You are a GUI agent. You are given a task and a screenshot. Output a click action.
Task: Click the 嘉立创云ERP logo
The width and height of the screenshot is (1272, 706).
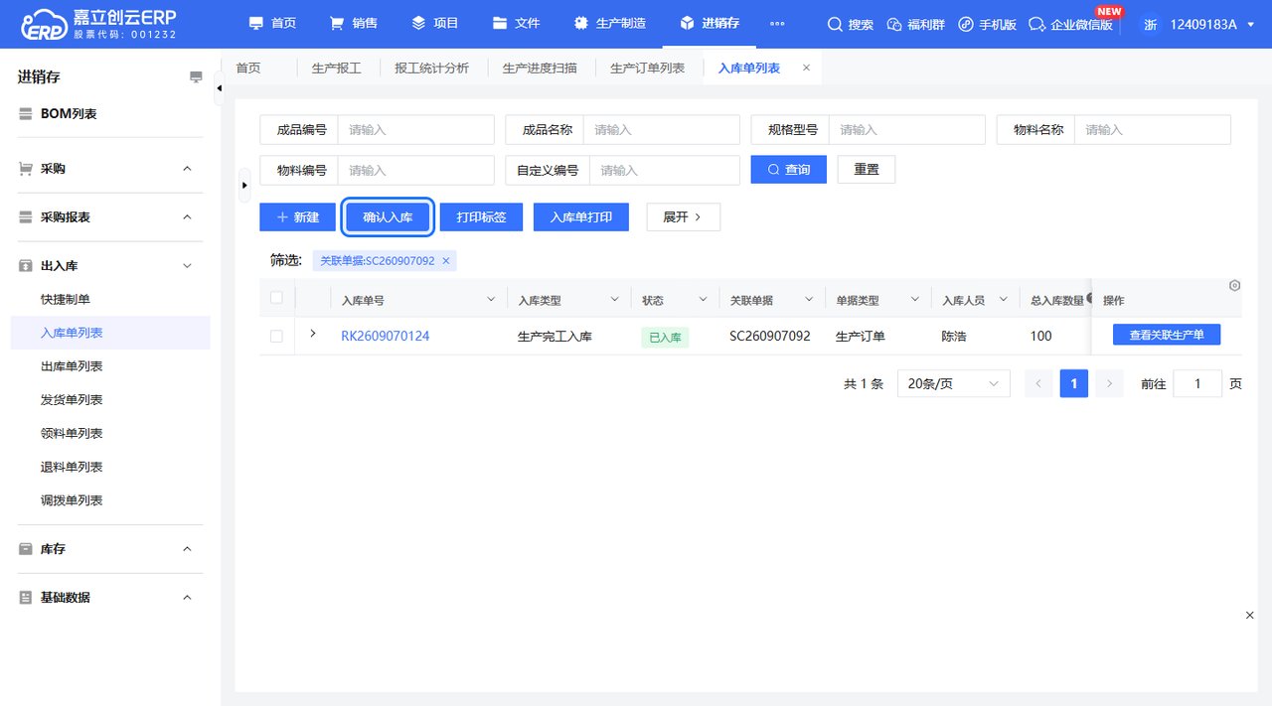[x=96, y=24]
